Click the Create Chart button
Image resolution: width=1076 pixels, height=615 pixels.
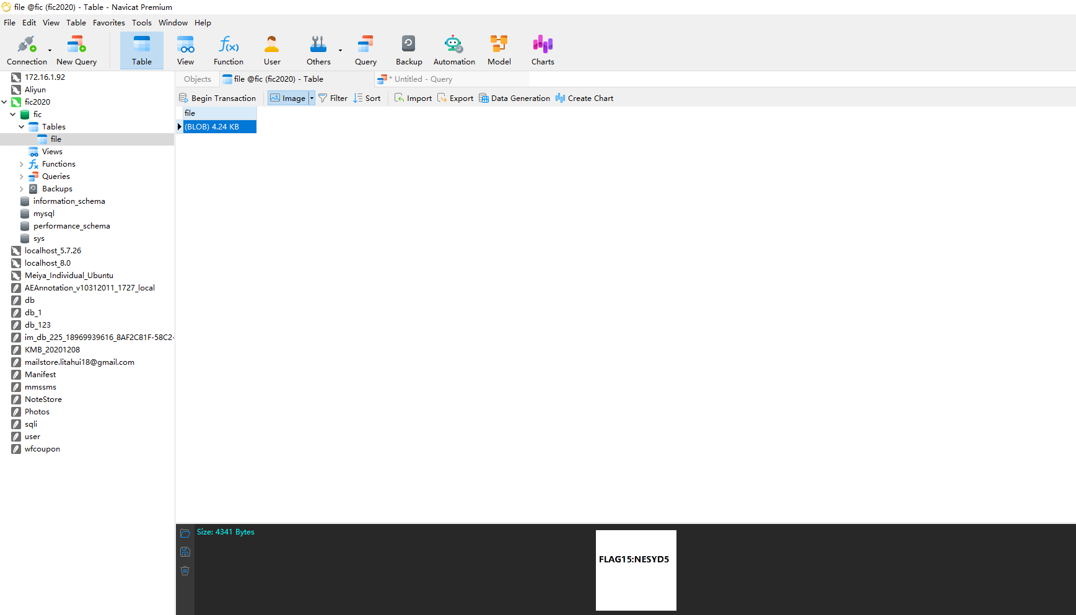click(584, 98)
